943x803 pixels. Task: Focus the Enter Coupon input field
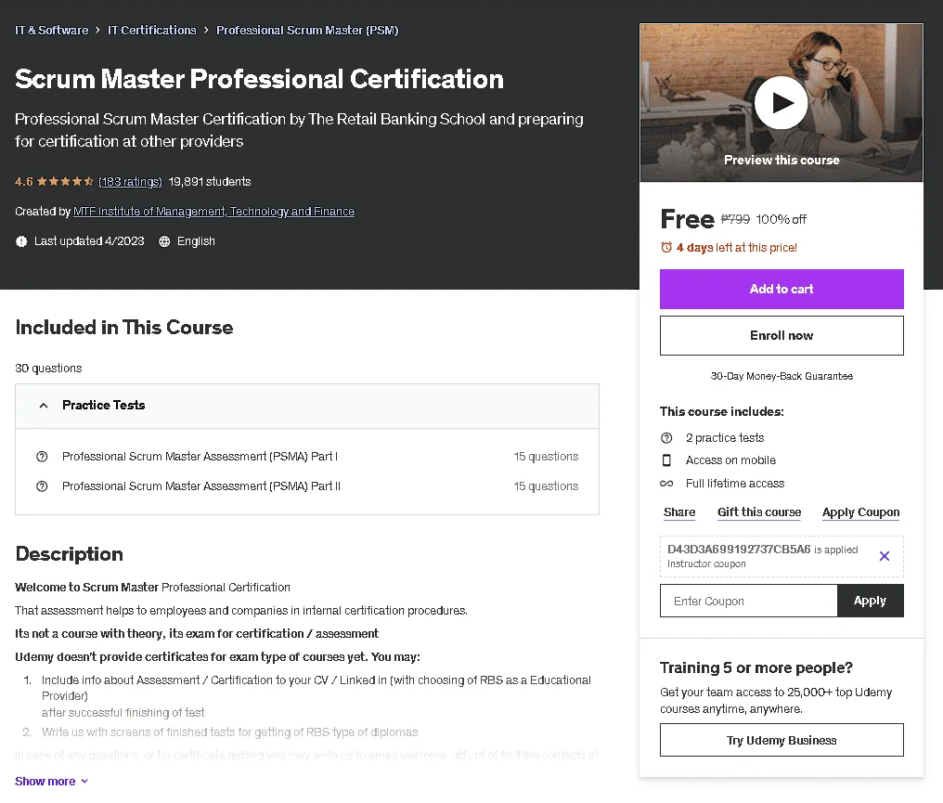click(x=748, y=601)
